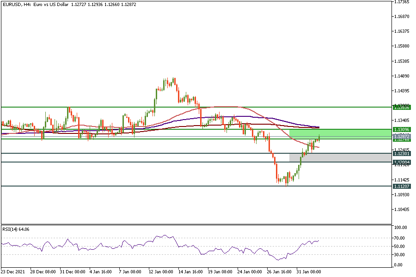Image resolution: width=416 pixels, height=277 pixels.
Task: Click the 12 Jan 00:00 date label
Action: [x=161, y=272]
